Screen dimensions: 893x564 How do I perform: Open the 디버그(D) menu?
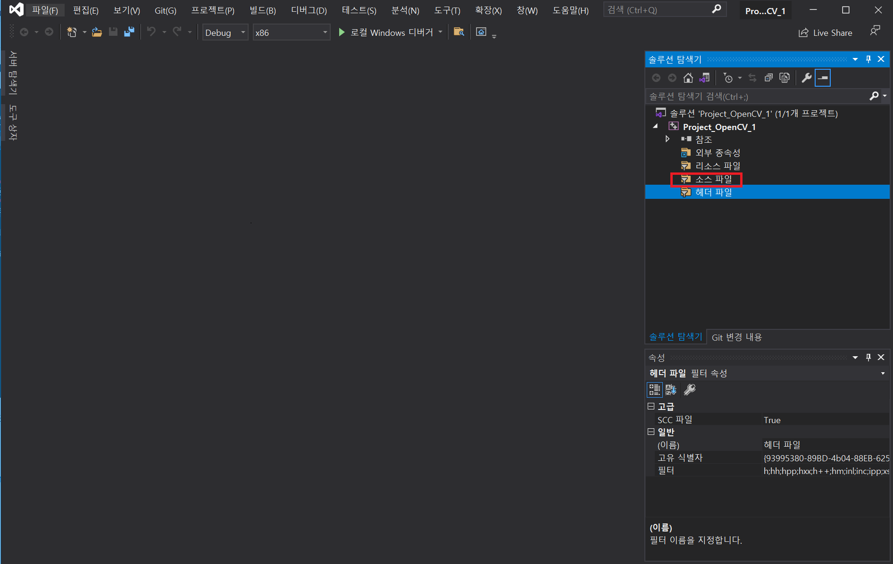(x=309, y=10)
